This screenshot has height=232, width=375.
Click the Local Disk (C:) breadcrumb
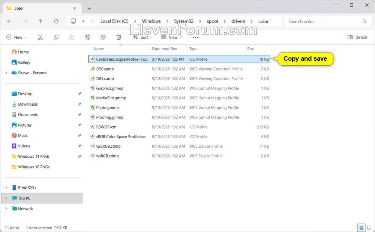tap(114, 21)
